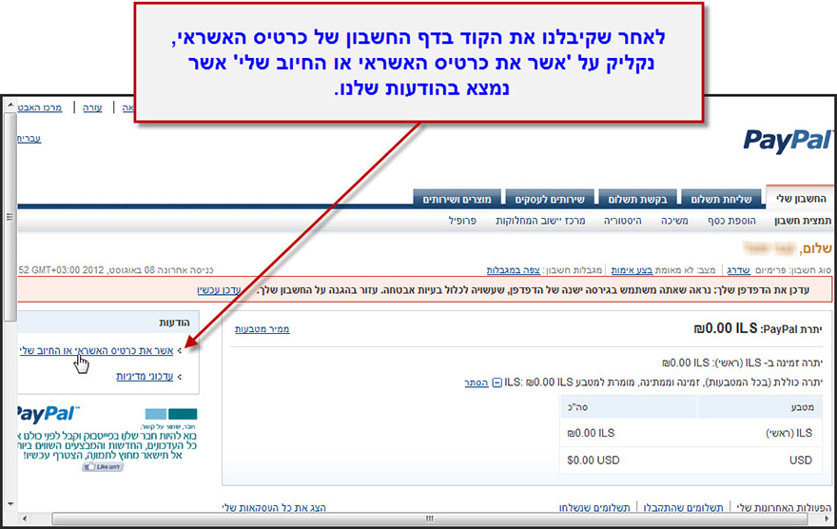Open עדכוני מדיניות link
This screenshot has width=837, height=529.
pyautogui.click(x=145, y=377)
